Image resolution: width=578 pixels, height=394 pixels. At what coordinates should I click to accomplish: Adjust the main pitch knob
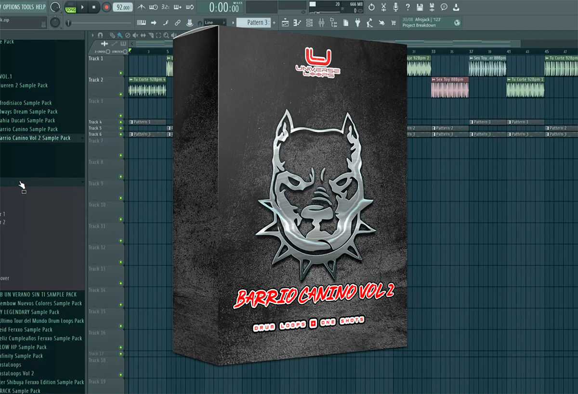tap(55, 23)
